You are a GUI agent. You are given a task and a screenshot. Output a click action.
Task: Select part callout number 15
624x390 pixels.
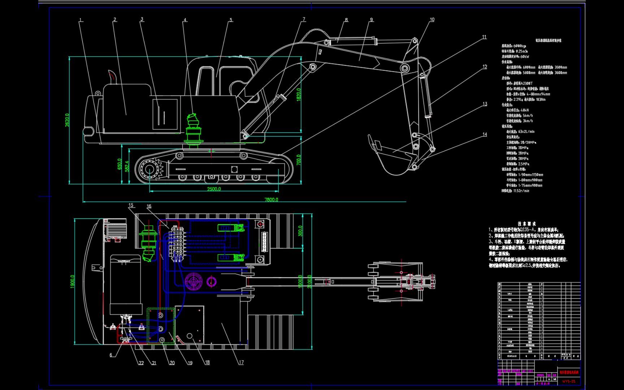pos(131,205)
